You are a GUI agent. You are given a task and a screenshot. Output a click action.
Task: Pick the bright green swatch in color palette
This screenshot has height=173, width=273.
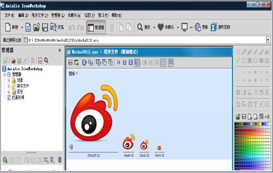(x=258, y=124)
